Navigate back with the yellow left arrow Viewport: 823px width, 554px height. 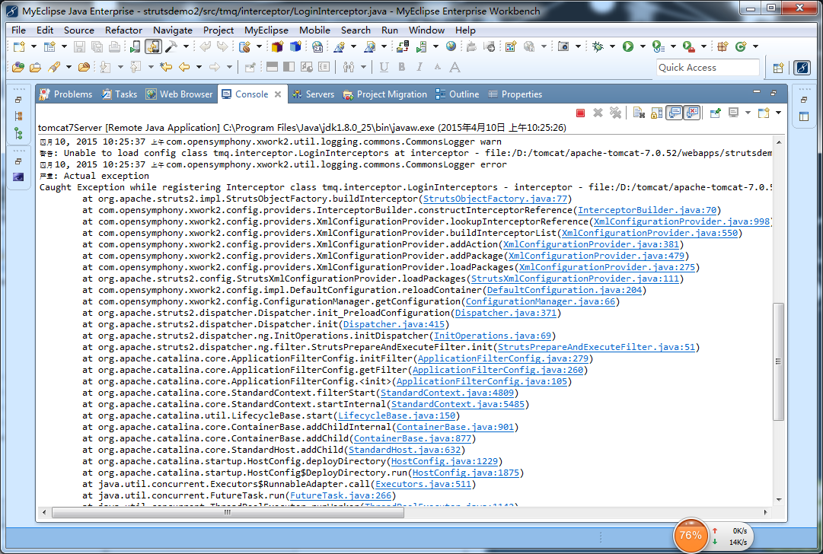pos(184,67)
